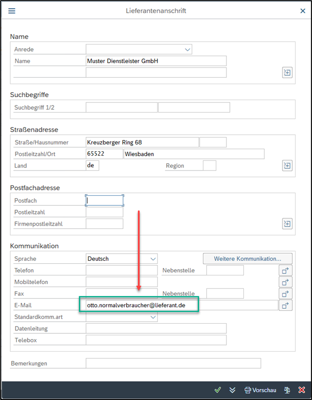Open the Anrede dropdown

[187, 49]
